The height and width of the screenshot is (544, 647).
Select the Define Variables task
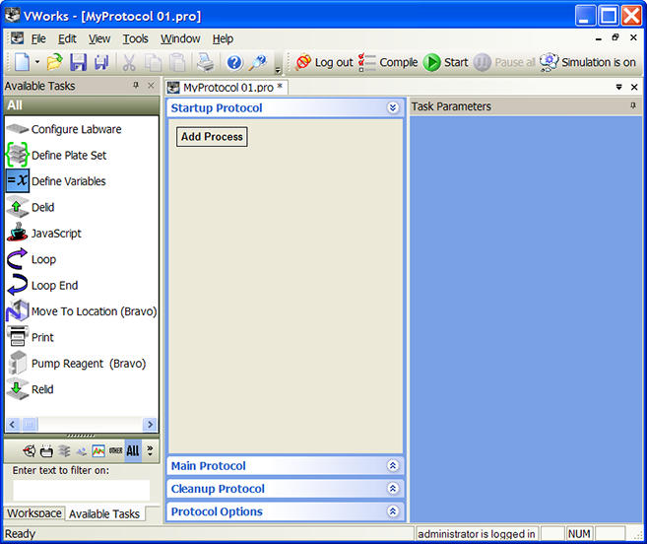(68, 181)
